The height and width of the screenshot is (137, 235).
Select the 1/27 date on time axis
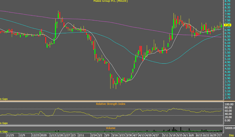67,136
